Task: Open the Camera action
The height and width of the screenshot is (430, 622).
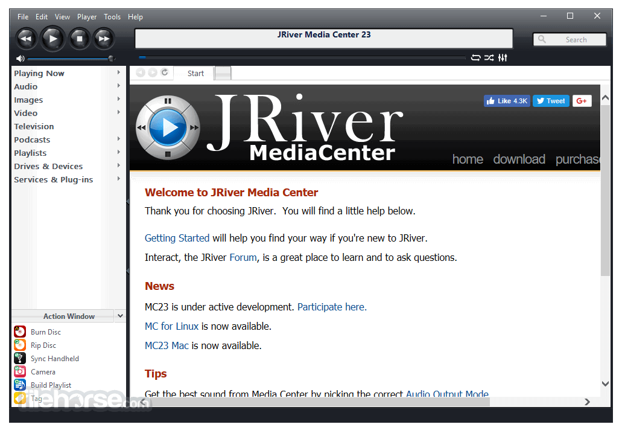Action: click(x=42, y=371)
